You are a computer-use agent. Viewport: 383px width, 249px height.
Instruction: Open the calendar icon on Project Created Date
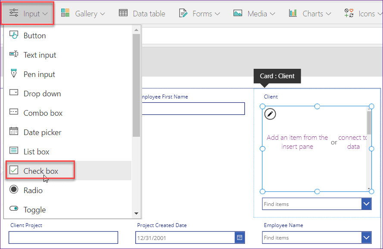point(240,237)
